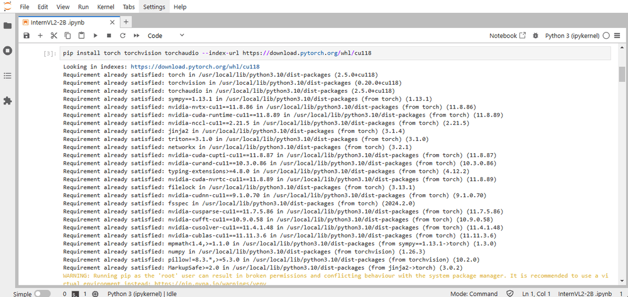The width and height of the screenshot is (628, 297).
Task: Open the Extension Manager puzzle icon
Action: (x=7, y=101)
